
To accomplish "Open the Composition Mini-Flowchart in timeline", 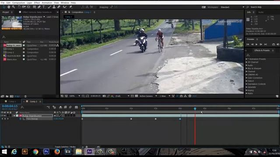I will point(49,107).
